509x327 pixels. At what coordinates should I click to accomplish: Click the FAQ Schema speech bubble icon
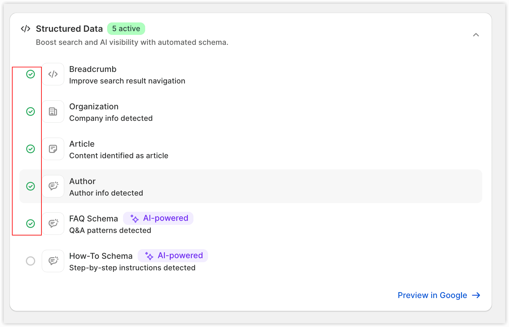(x=53, y=224)
